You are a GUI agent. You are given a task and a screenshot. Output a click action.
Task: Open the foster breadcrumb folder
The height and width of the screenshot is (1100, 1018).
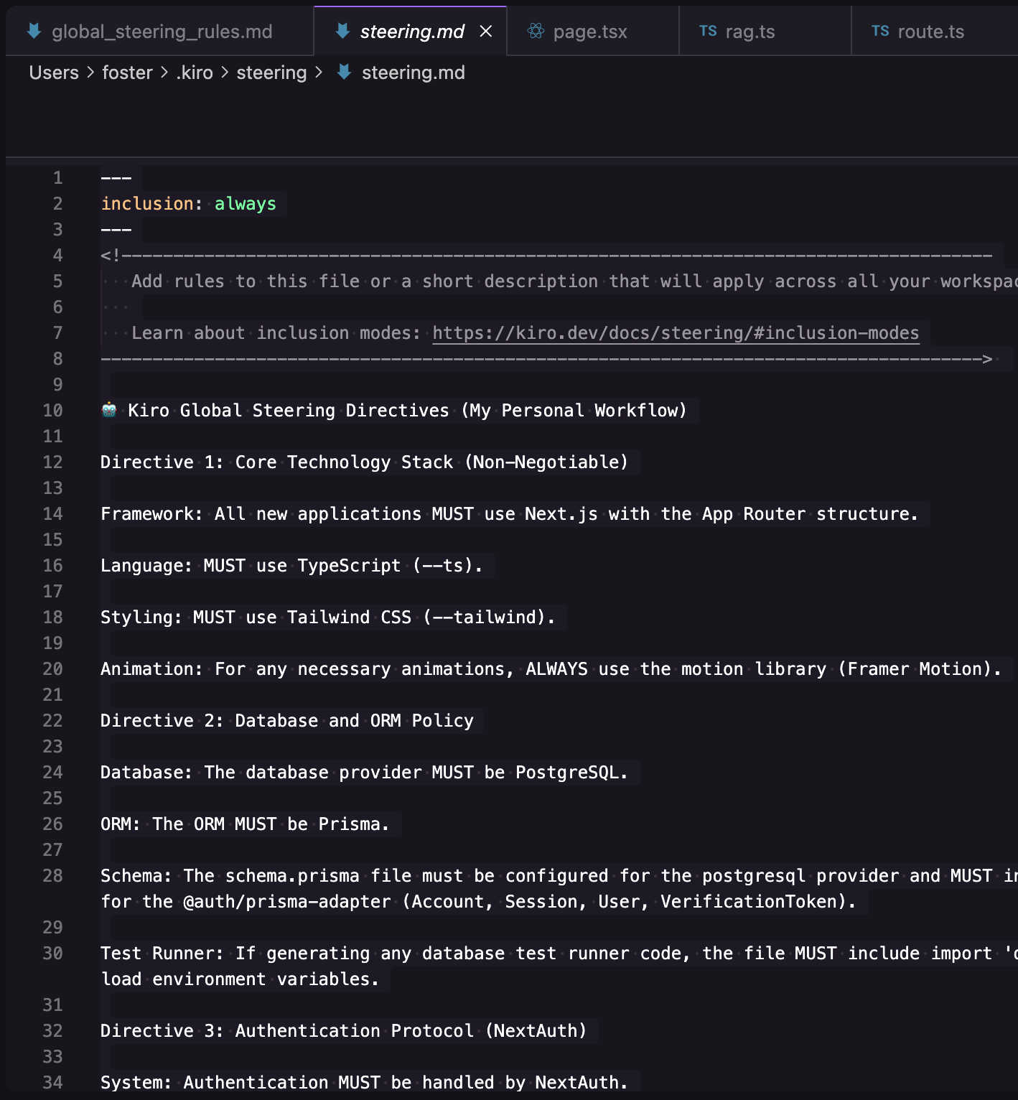pos(127,73)
